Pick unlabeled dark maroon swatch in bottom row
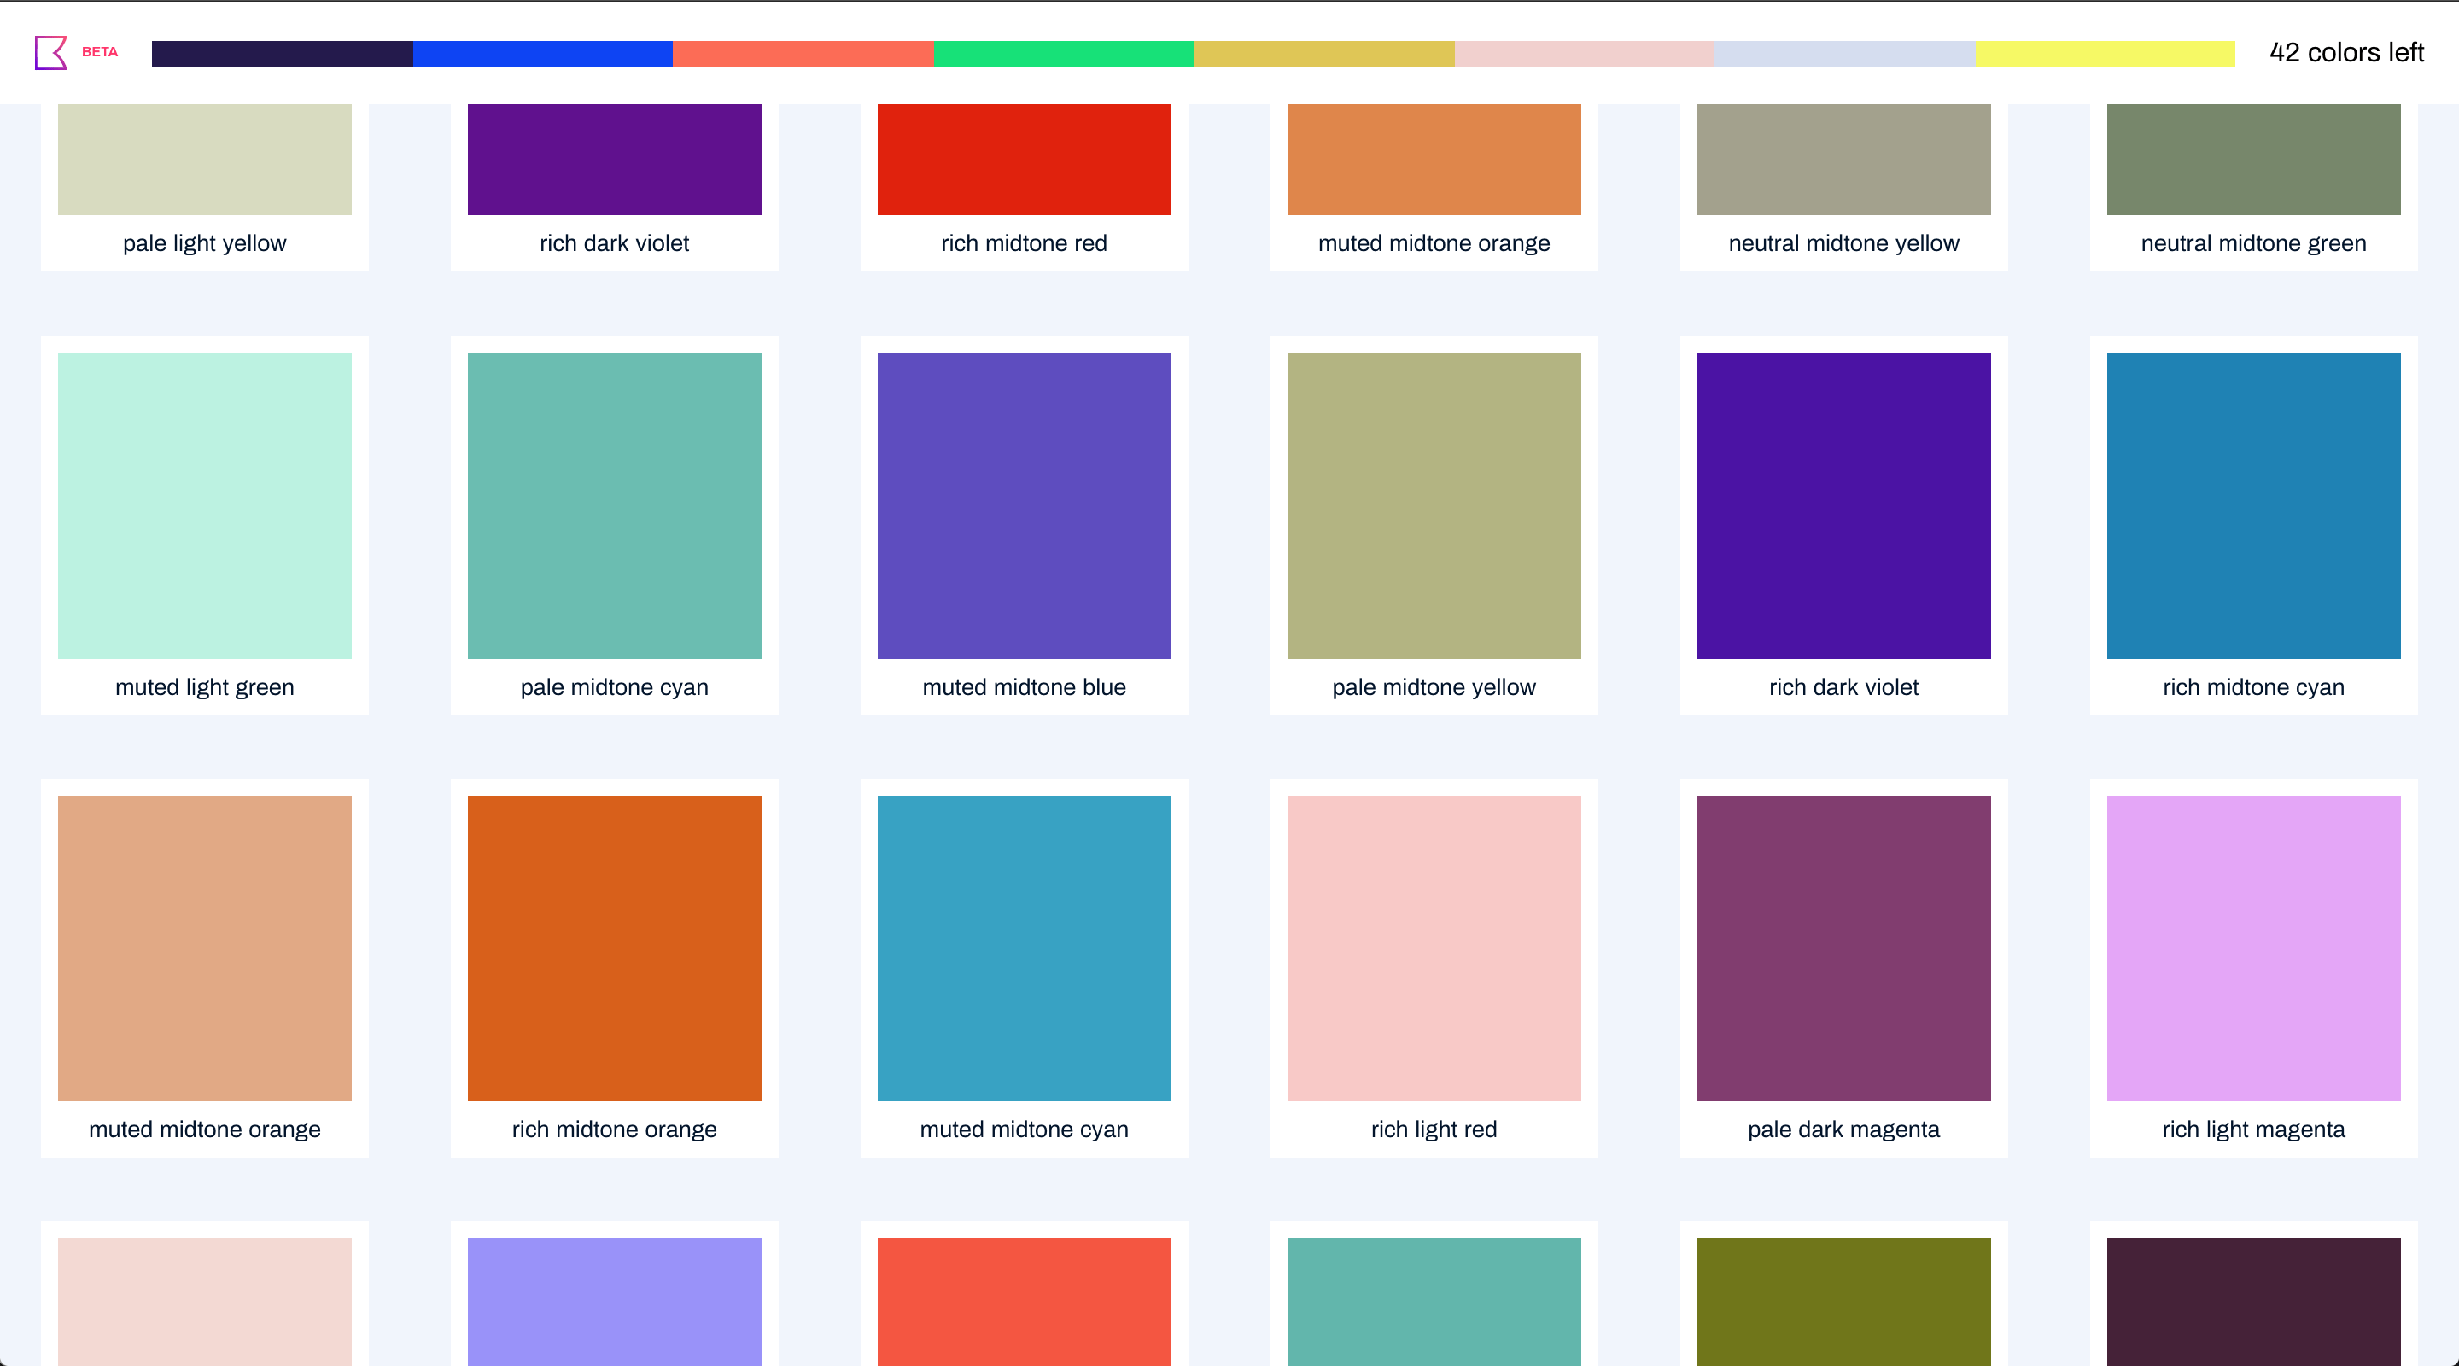Image resolution: width=2459 pixels, height=1366 pixels. 2254,1302
